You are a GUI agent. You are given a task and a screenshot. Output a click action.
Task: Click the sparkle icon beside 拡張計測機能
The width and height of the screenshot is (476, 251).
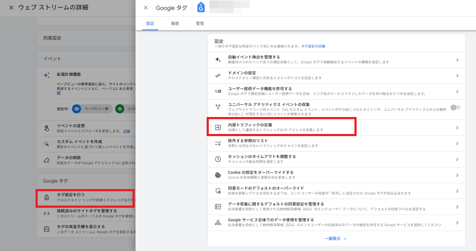[x=47, y=75]
